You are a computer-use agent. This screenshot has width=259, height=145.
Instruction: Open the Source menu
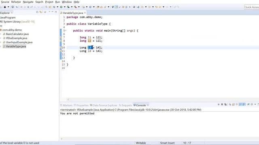tap(5, 2)
